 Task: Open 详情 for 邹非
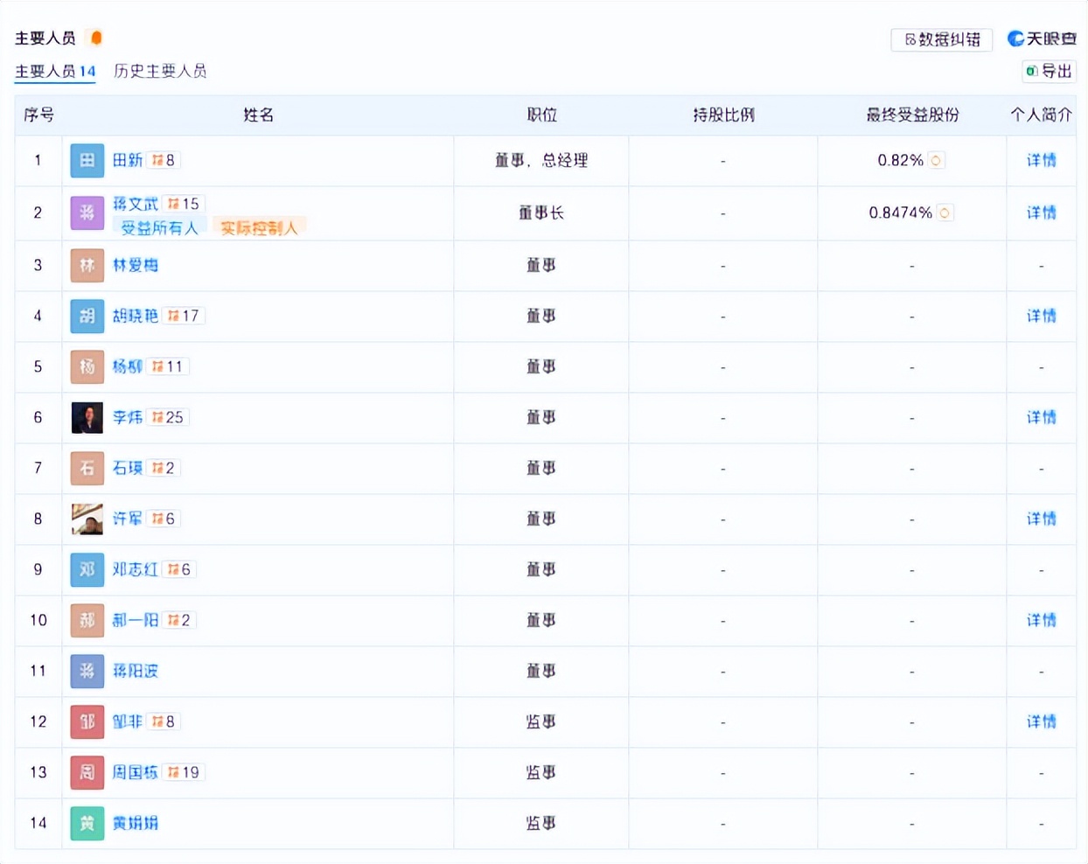click(1041, 721)
